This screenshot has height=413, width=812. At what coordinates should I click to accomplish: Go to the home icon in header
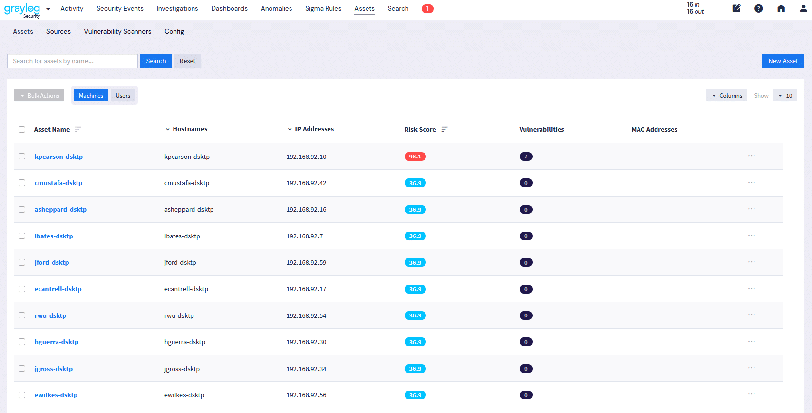click(781, 8)
